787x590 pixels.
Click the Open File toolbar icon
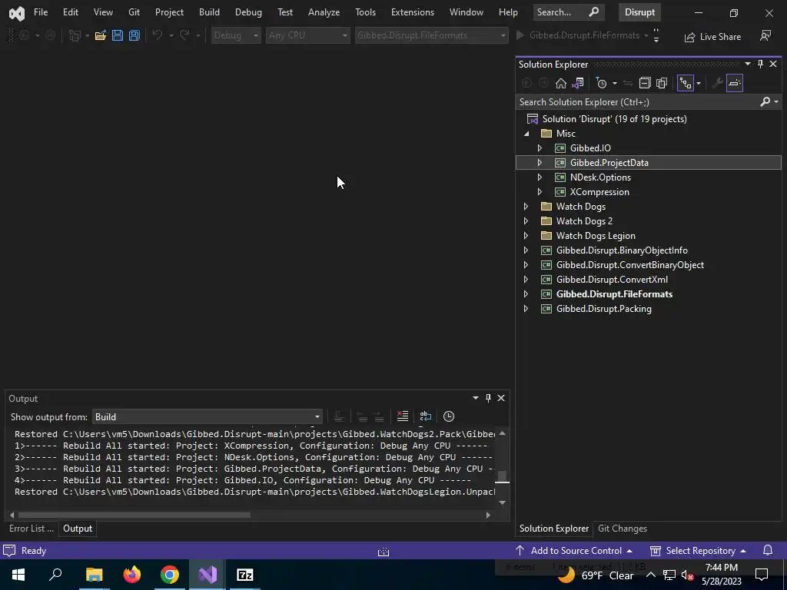click(x=101, y=35)
